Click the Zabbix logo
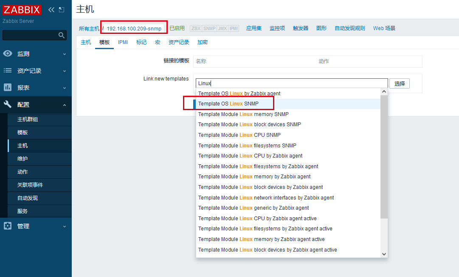459x277 pixels. click(x=22, y=10)
